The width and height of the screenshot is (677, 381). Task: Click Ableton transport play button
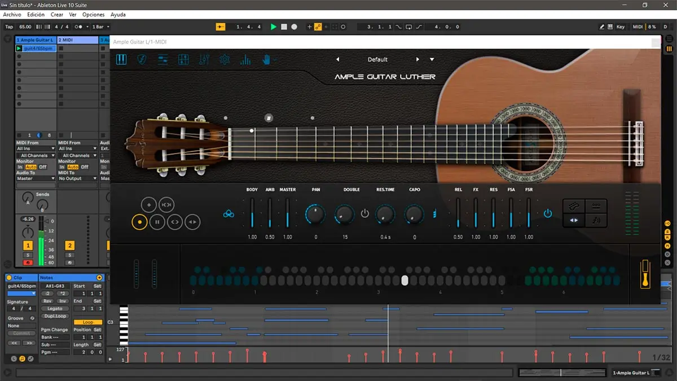click(274, 27)
